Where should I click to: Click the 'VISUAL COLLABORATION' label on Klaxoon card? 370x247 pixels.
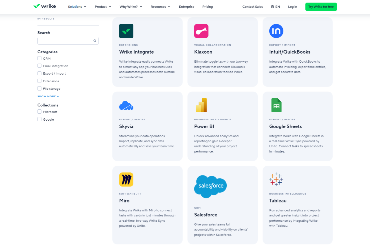tap(212, 45)
